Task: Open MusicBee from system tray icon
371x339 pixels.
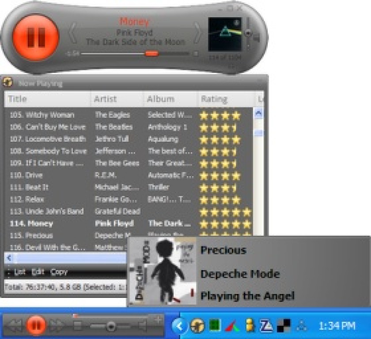Action: [x=197, y=326]
